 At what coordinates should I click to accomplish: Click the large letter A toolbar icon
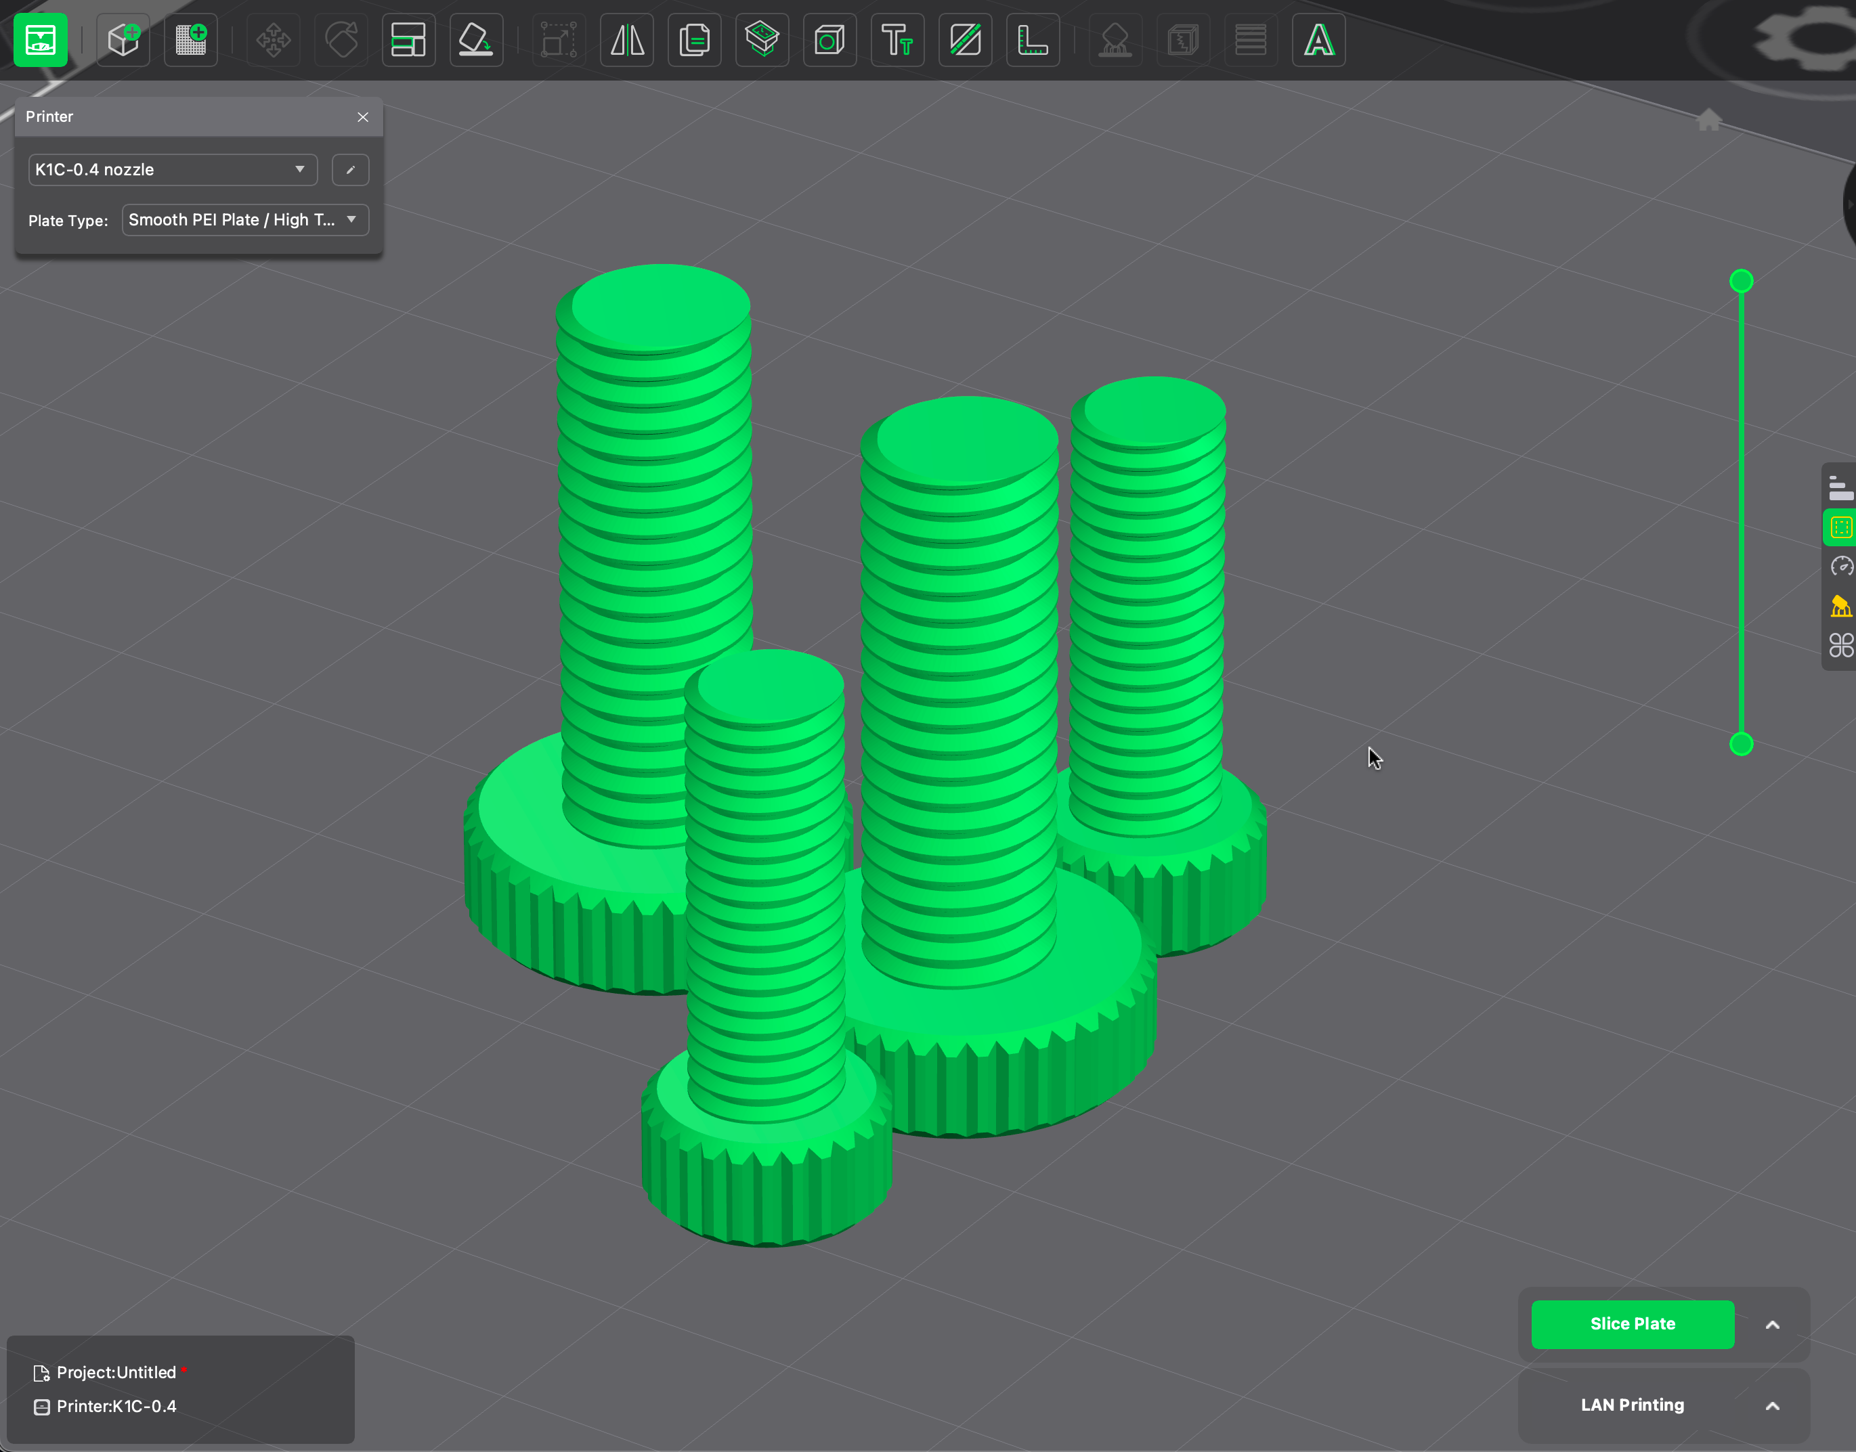click(x=1318, y=40)
